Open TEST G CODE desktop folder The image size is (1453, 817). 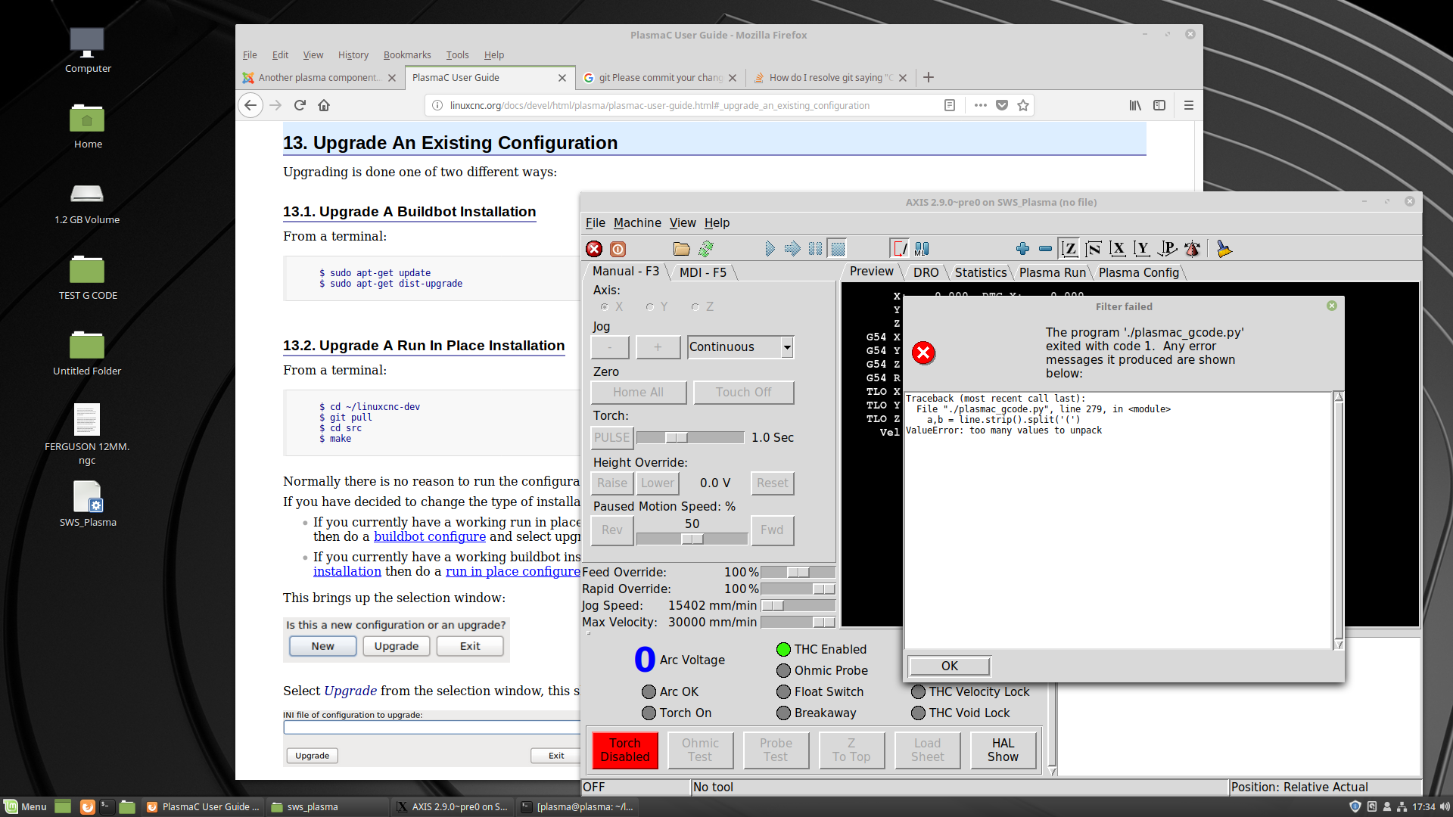point(88,277)
